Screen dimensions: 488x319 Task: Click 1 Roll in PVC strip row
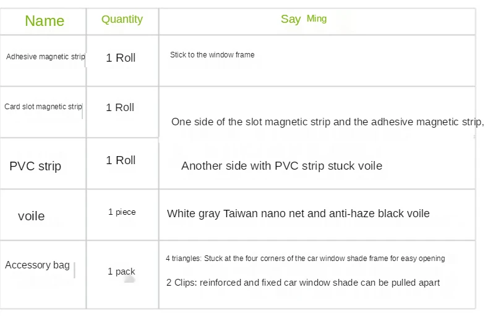(121, 160)
